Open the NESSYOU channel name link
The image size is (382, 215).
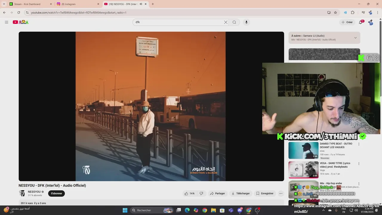34,192
